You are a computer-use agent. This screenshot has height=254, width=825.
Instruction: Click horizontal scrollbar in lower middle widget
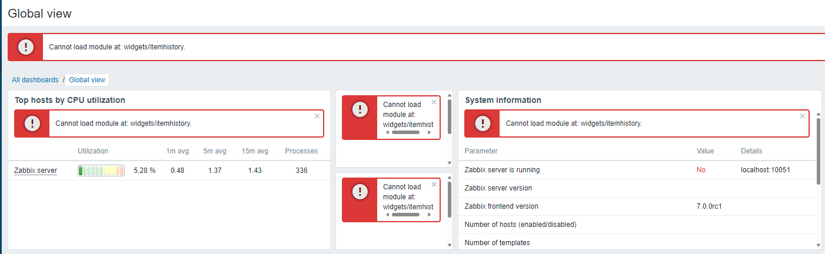click(x=405, y=215)
